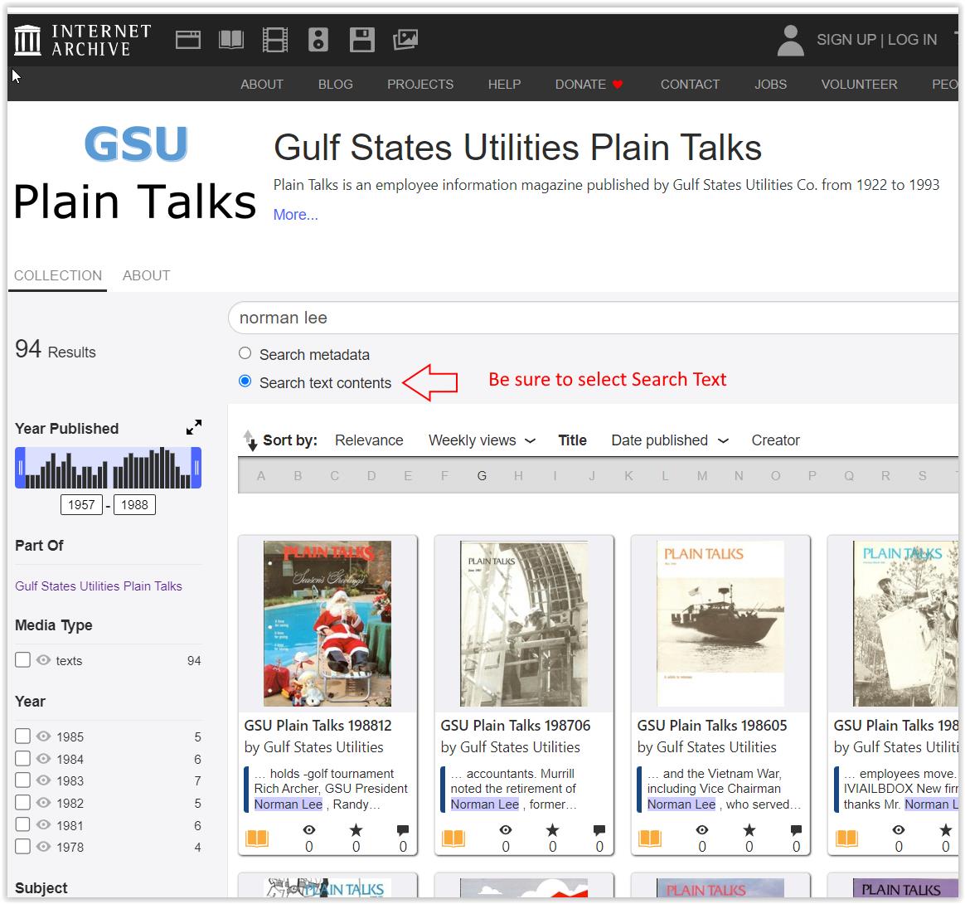Image resolution: width=965 pixels, height=904 pixels.
Task: Open the Web (Wayback) icon in top bar
Action: (x=188, y=39)
